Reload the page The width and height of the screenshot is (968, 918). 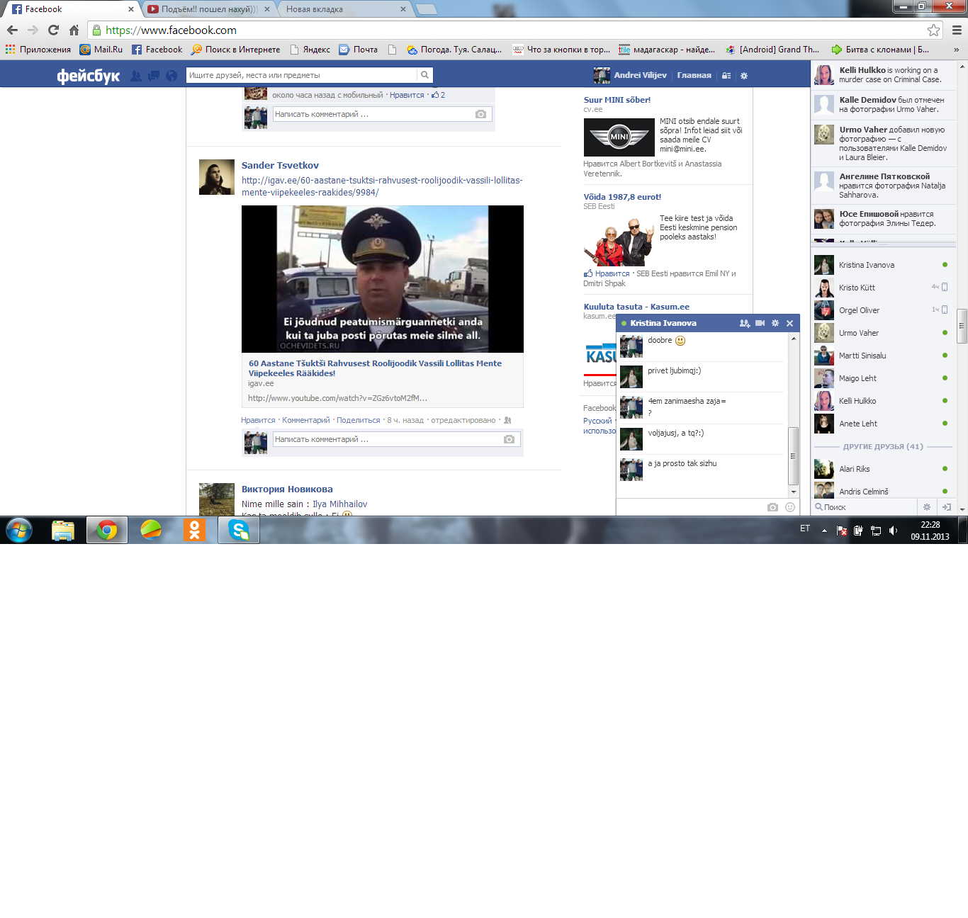click(x=53, y=30)
